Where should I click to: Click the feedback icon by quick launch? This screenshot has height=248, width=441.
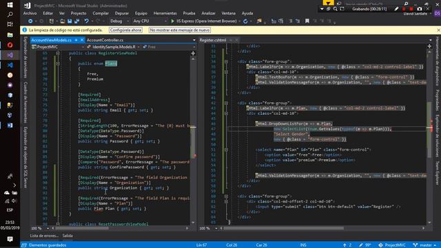click(x=338, y=3)
